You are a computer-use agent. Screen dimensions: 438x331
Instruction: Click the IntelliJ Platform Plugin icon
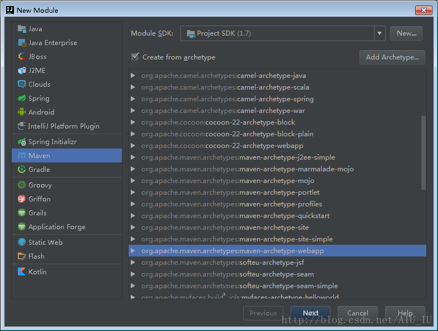pos(22,126)
